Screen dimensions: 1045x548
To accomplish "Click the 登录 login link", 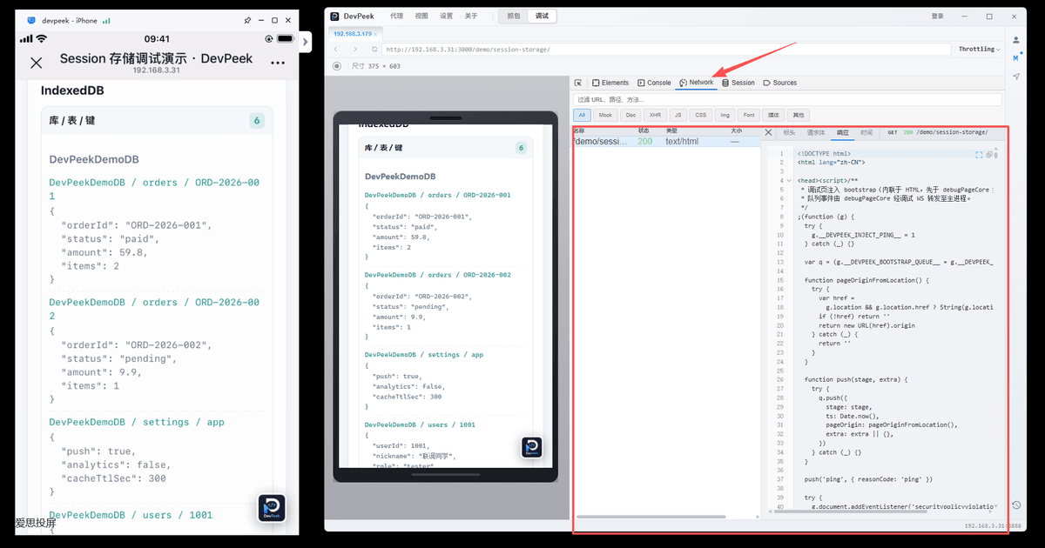I will (x=937, y=16).
